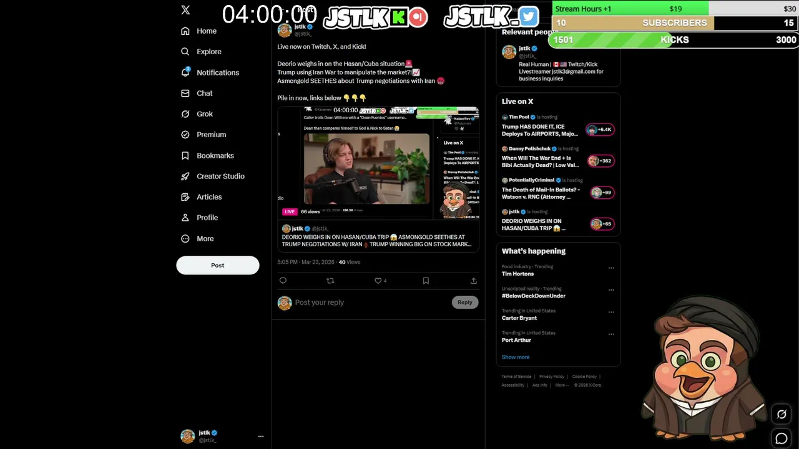Open Ads info footer link
The image size is (799, 449).
pyautogui.click(x=540, y=385)
